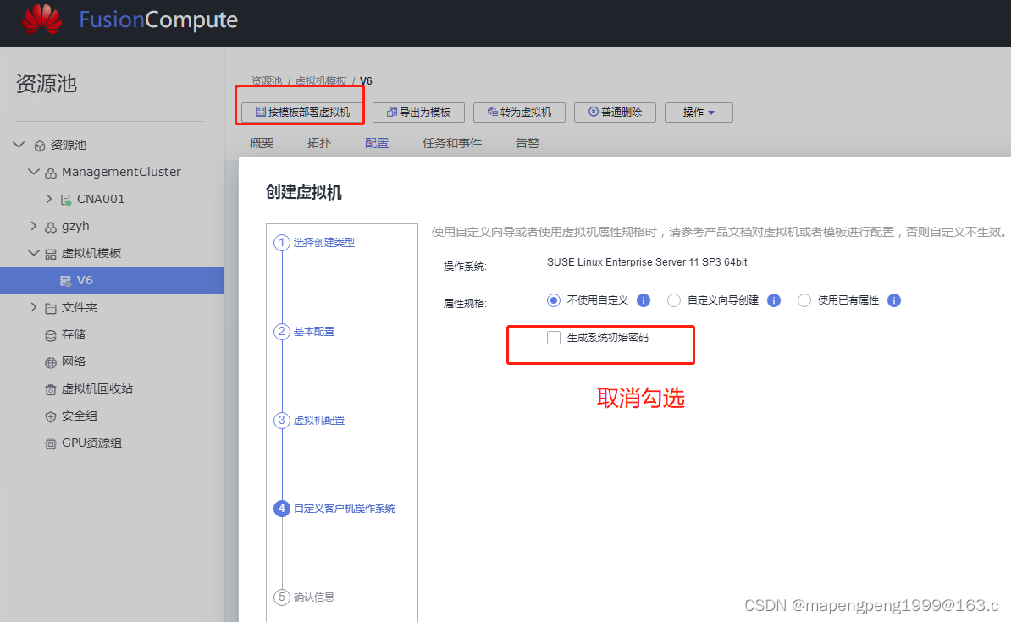The height and width of the screenshot is (622, 1011).
Task: Click the 文件夹 folder icon
Action: [50, 308]
